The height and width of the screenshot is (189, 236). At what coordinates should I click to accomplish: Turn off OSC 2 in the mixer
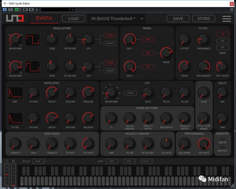pos(148,67)
